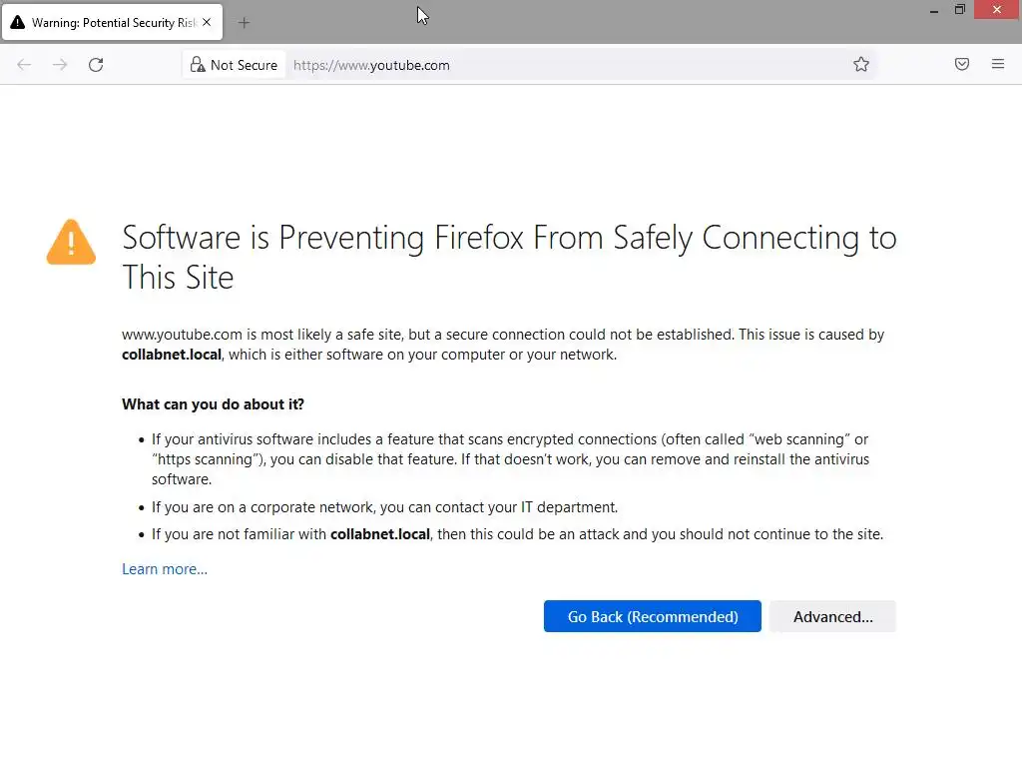Close the Warning tab with its X
This screenshot has width=1022, height=767.
tap(207, 23)
